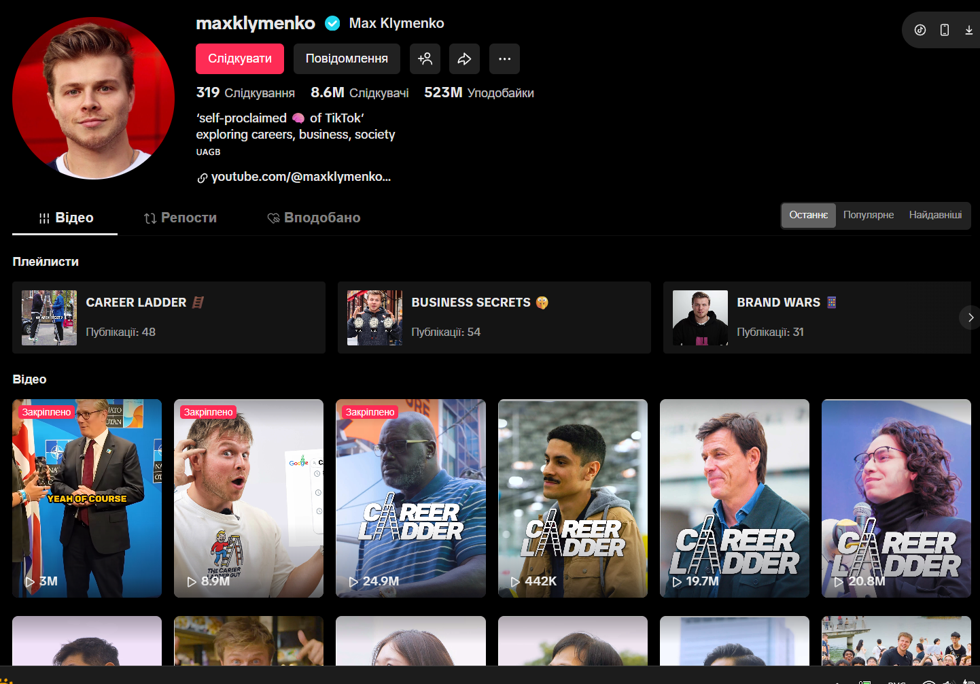Click the red Слідкувати button
Viewport: 980px width, 684px height.
pyautogui.click(x=240, y=59)
